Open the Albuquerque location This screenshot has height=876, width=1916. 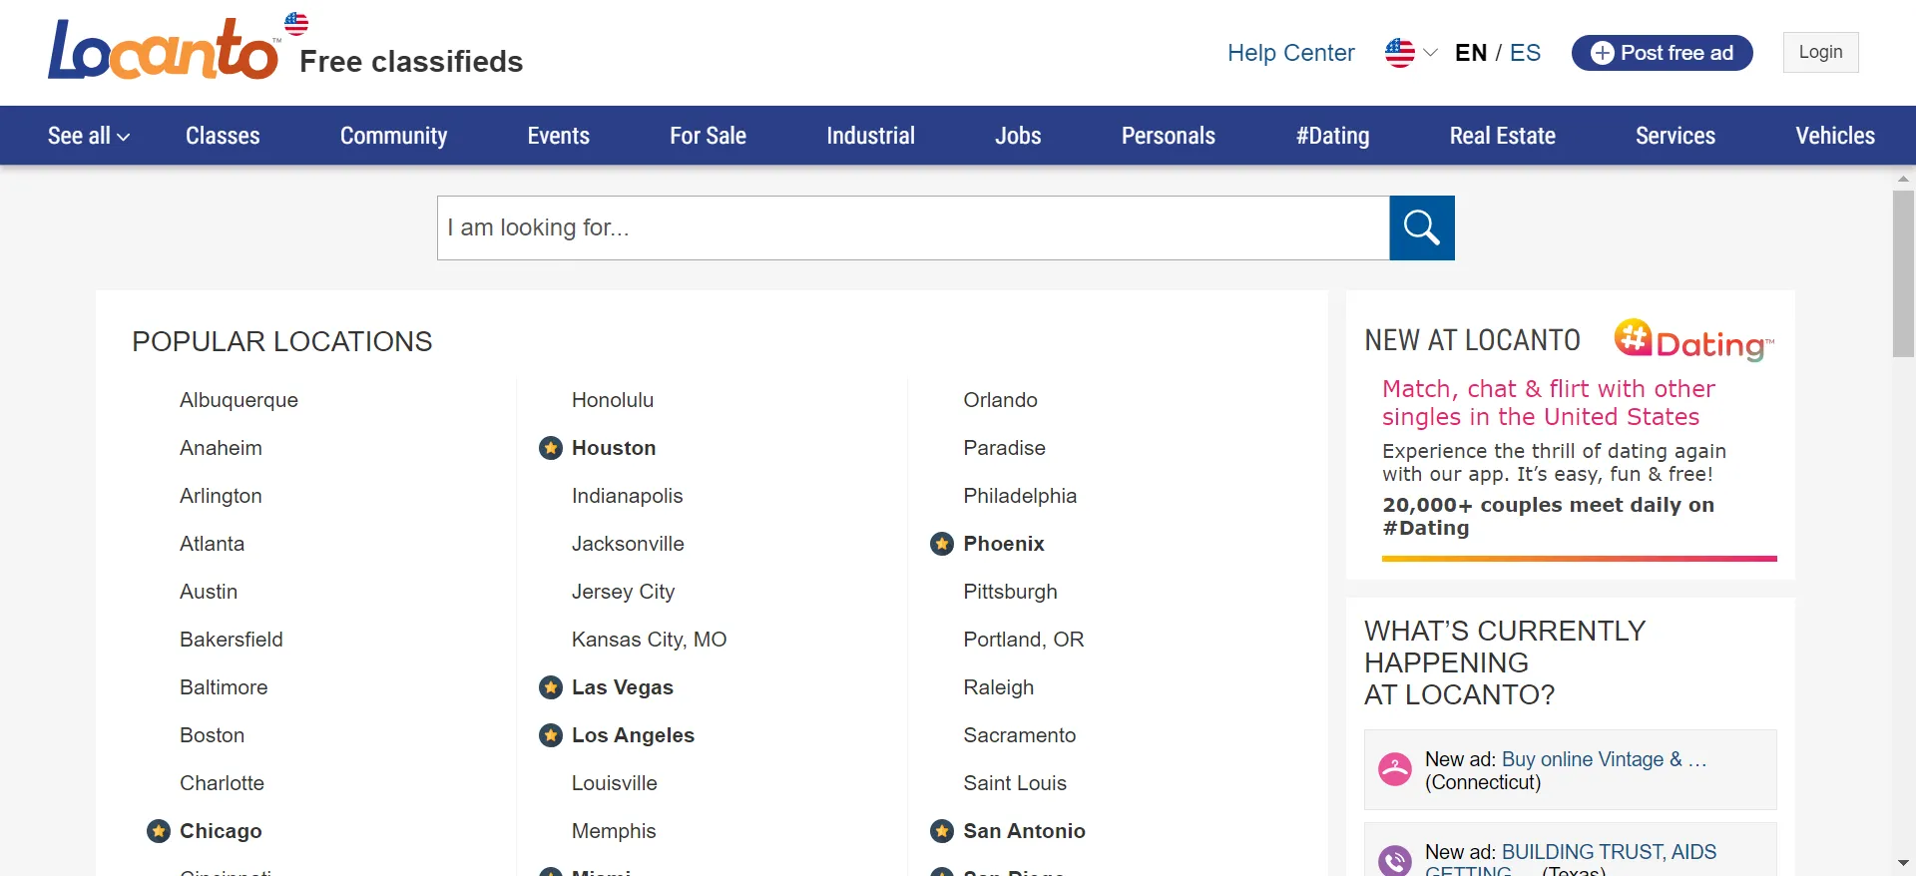[239, 400]
